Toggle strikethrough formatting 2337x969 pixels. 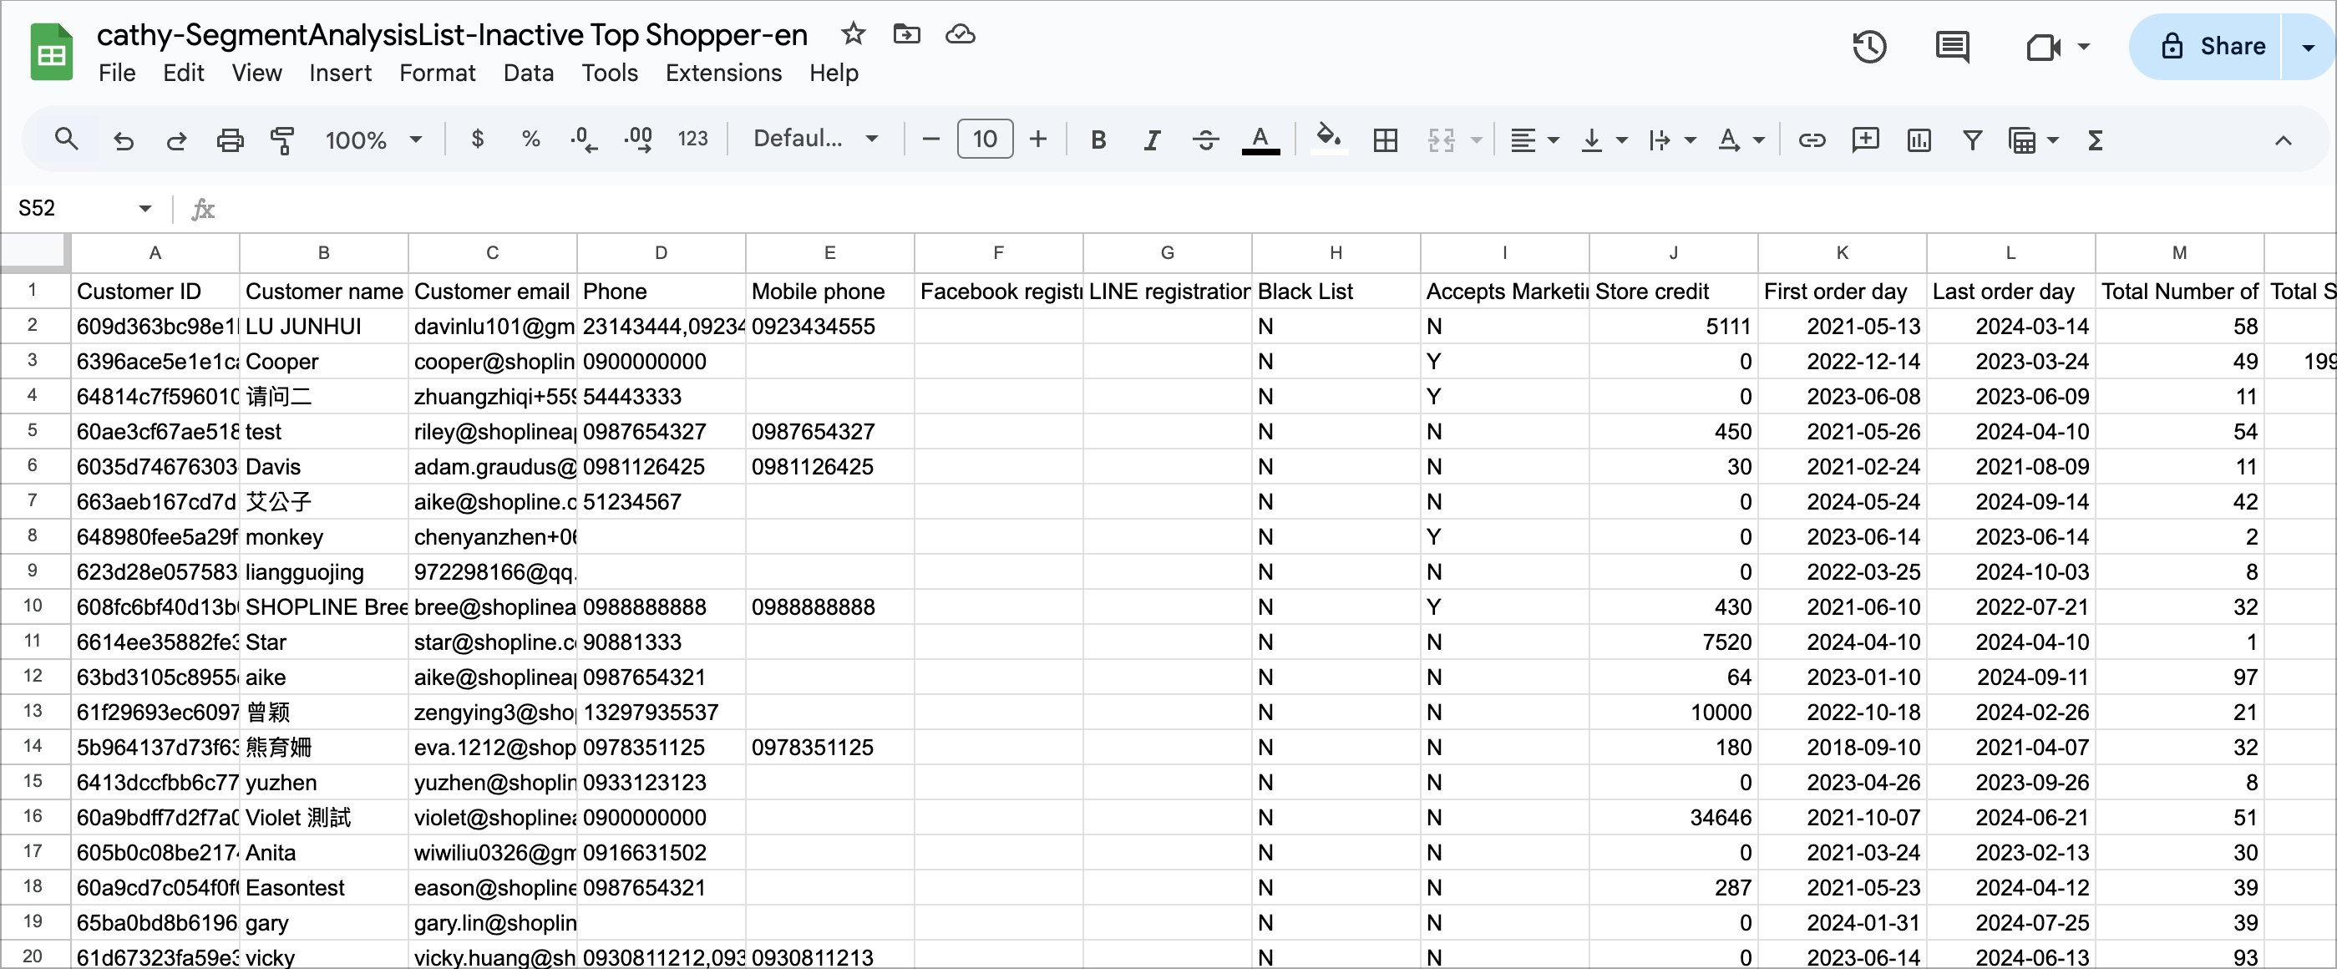click(1204, 140)
